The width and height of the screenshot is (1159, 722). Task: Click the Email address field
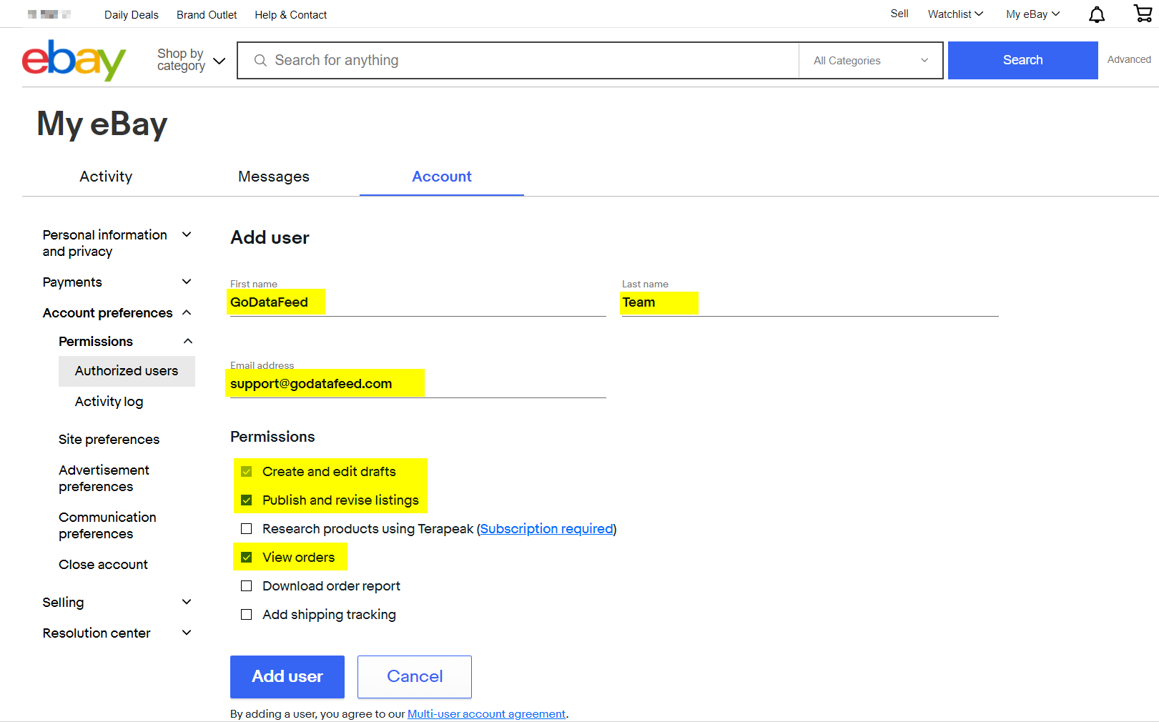418,384
